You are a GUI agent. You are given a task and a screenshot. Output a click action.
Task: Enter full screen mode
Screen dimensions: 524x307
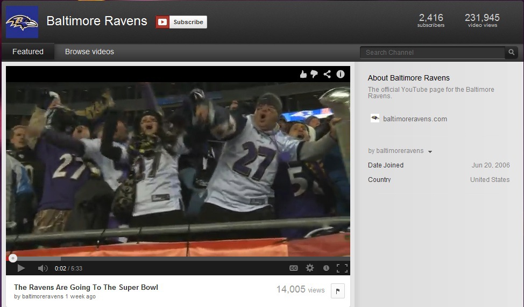click(x=342, y=268)
